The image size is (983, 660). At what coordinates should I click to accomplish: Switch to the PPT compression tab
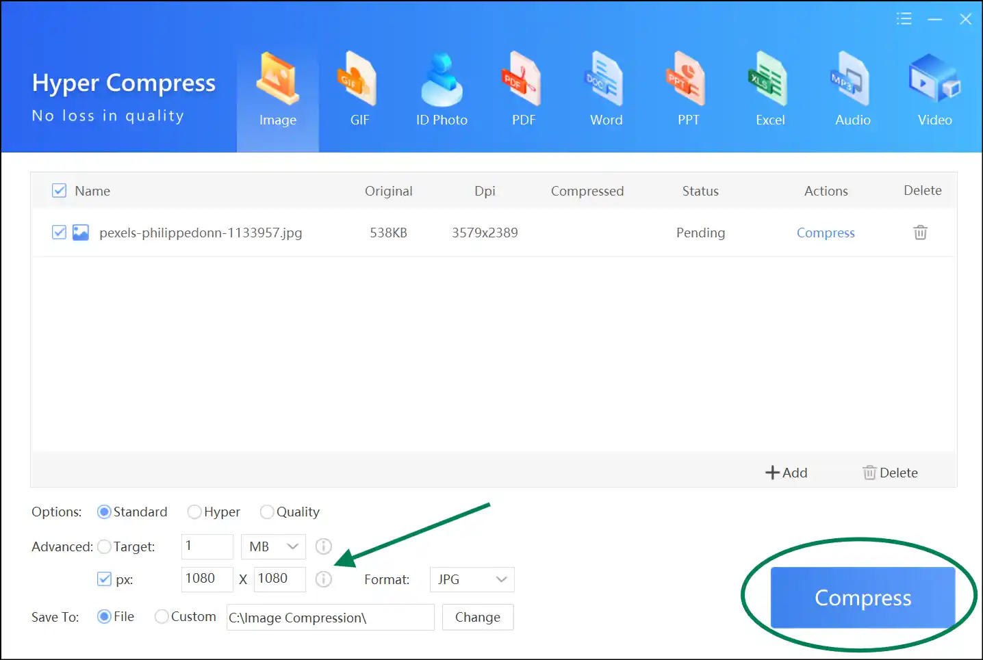coord(688,91)
